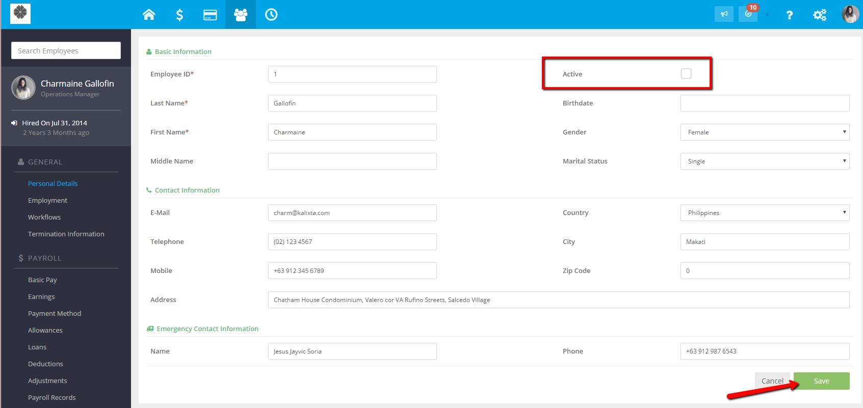Screen dimensions: 863x408
Task: Click the City field
Action: 765,242
